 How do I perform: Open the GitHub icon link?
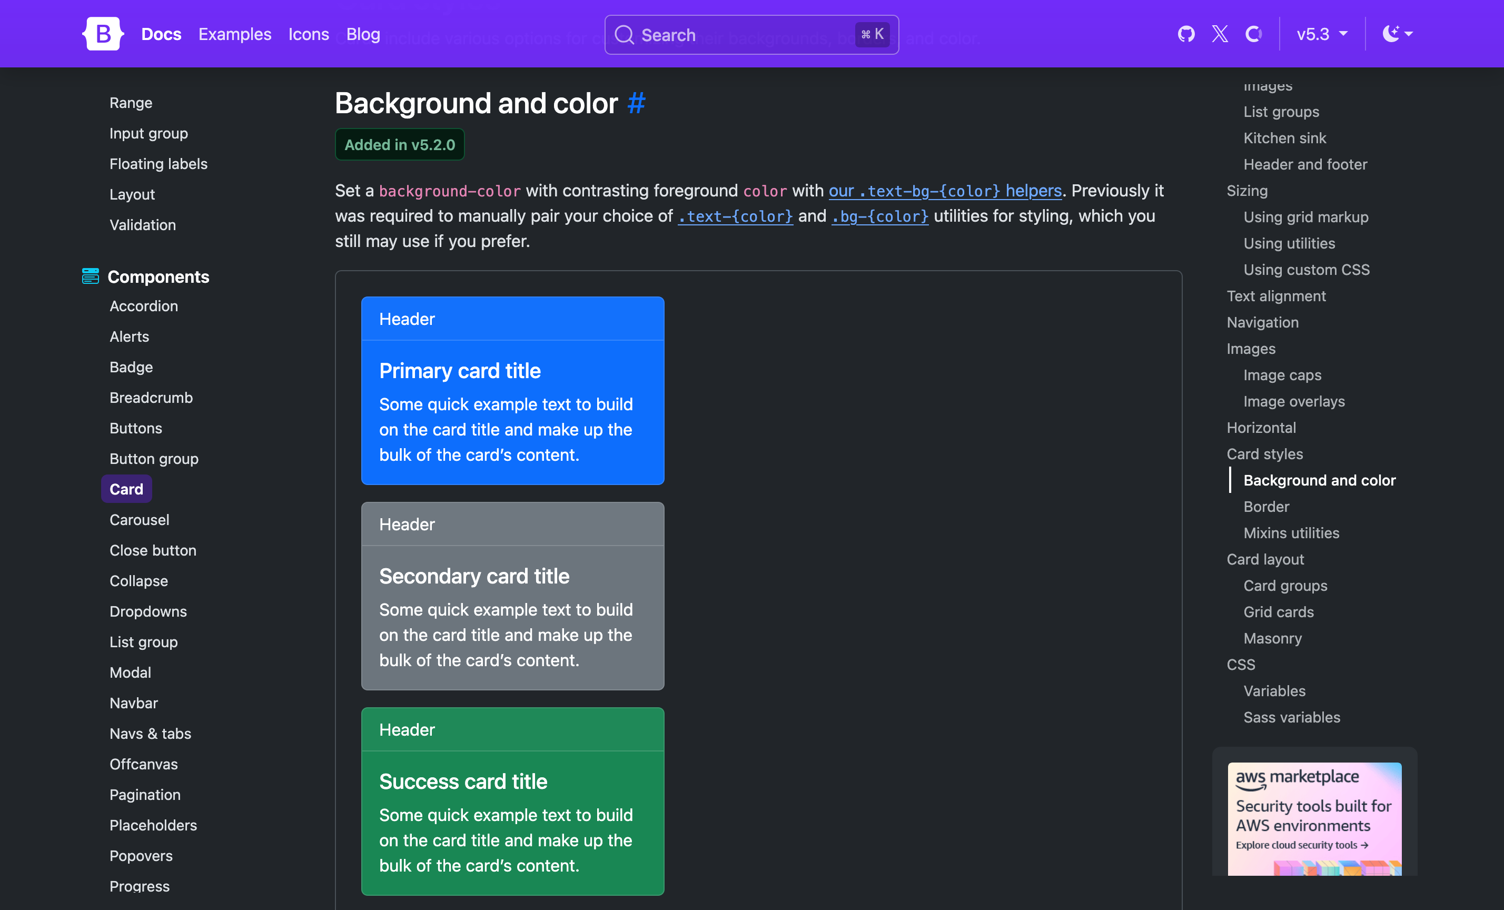(1186, 34)
